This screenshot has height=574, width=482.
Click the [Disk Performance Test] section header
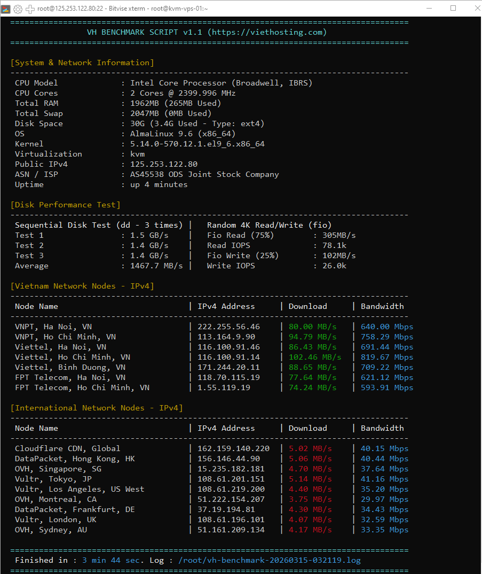(x=65, y=204)
